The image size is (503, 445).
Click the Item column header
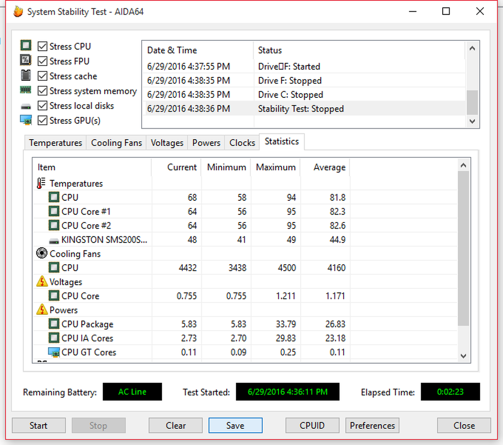point(92,167)
